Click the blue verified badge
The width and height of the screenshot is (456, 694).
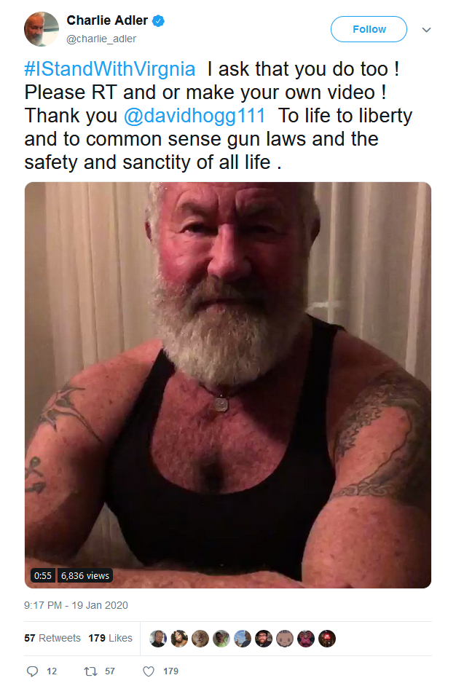click(159, 20)
